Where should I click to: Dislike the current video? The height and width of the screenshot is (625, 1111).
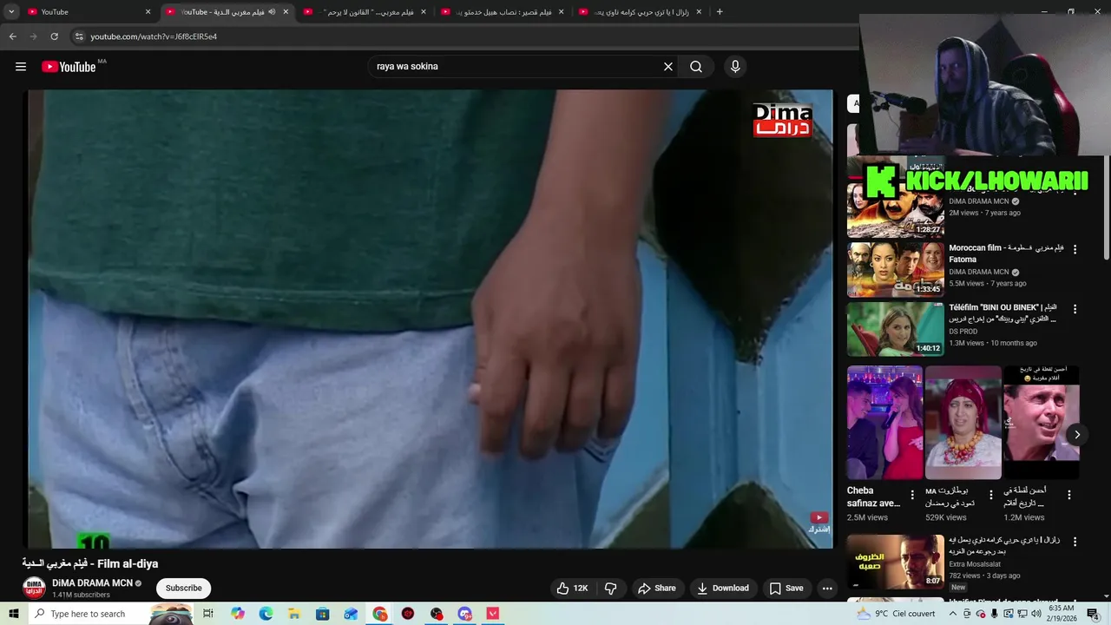point(611,588)
